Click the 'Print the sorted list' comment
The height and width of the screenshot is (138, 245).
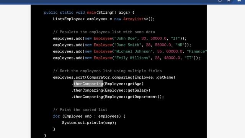[x=80, y=110]
